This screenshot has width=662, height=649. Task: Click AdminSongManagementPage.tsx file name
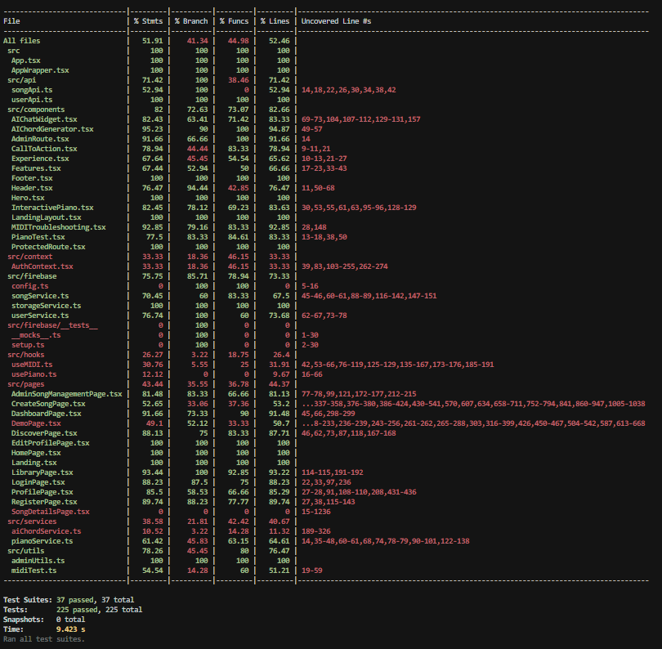point(67,393)
